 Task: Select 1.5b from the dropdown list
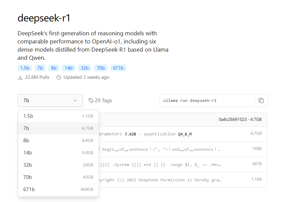coord(58,116)
